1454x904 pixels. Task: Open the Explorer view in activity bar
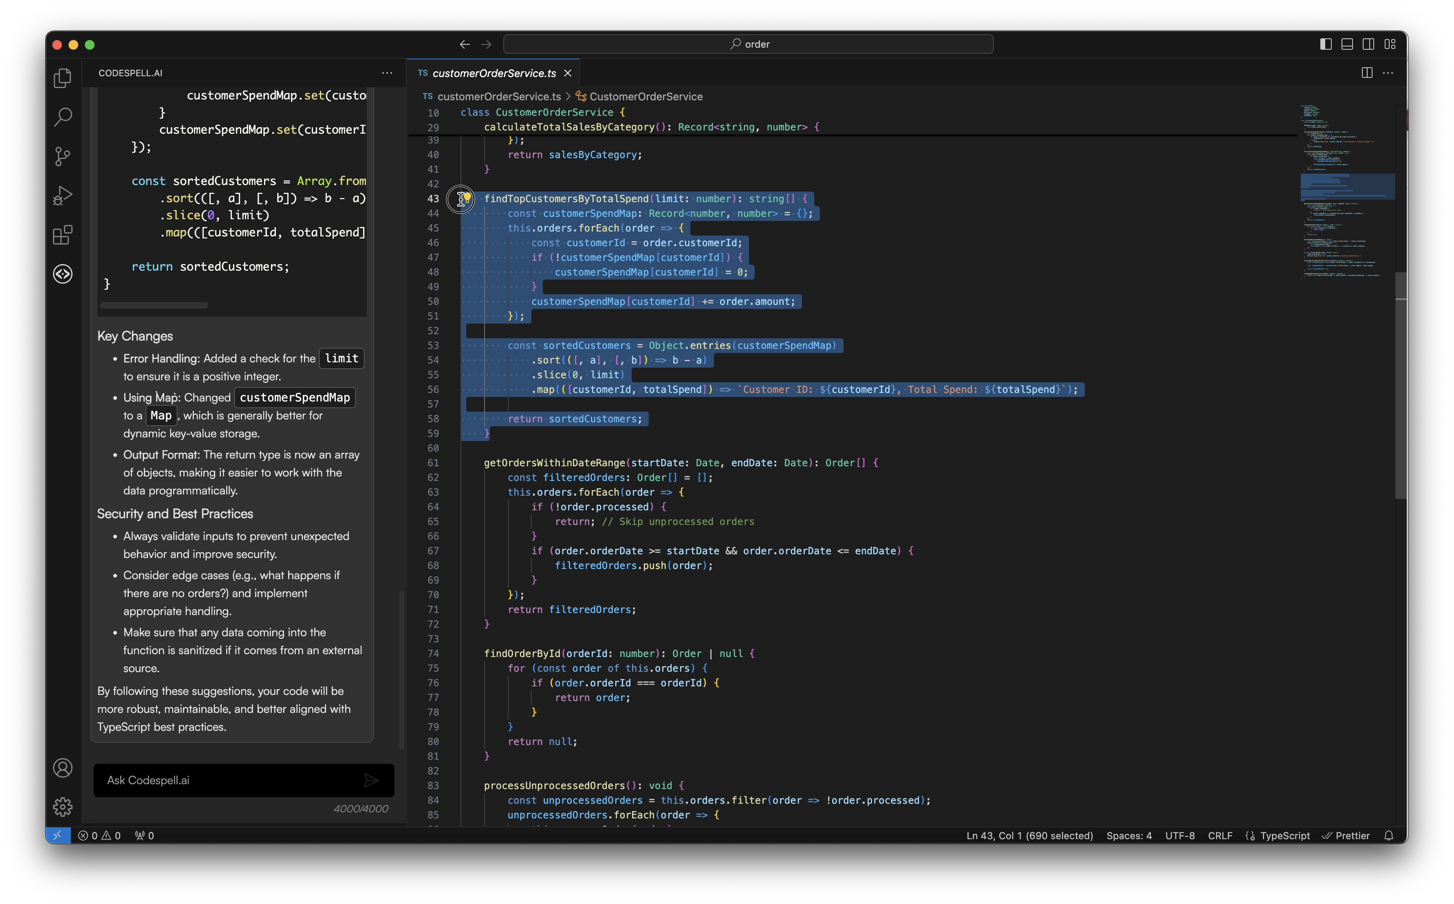[x=63, y=78]
